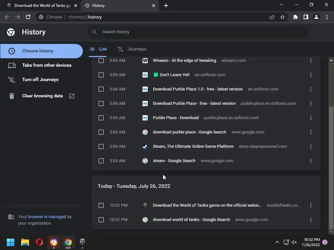
Task: Open actions menu for steam - Google Search
Action: point(311,161)
